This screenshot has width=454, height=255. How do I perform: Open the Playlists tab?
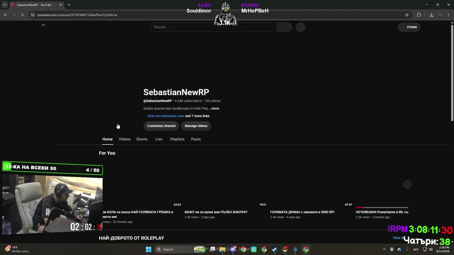[x=177, y=139]
